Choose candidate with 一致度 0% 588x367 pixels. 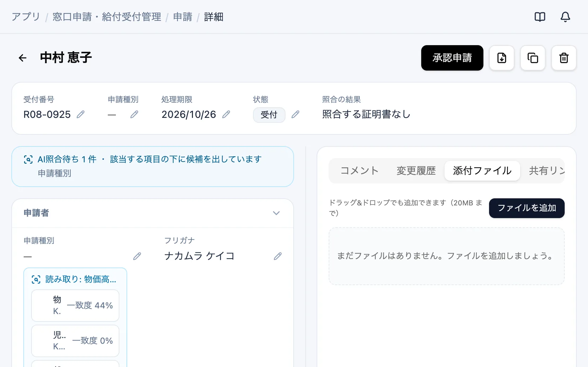click(x=75, y=341)
